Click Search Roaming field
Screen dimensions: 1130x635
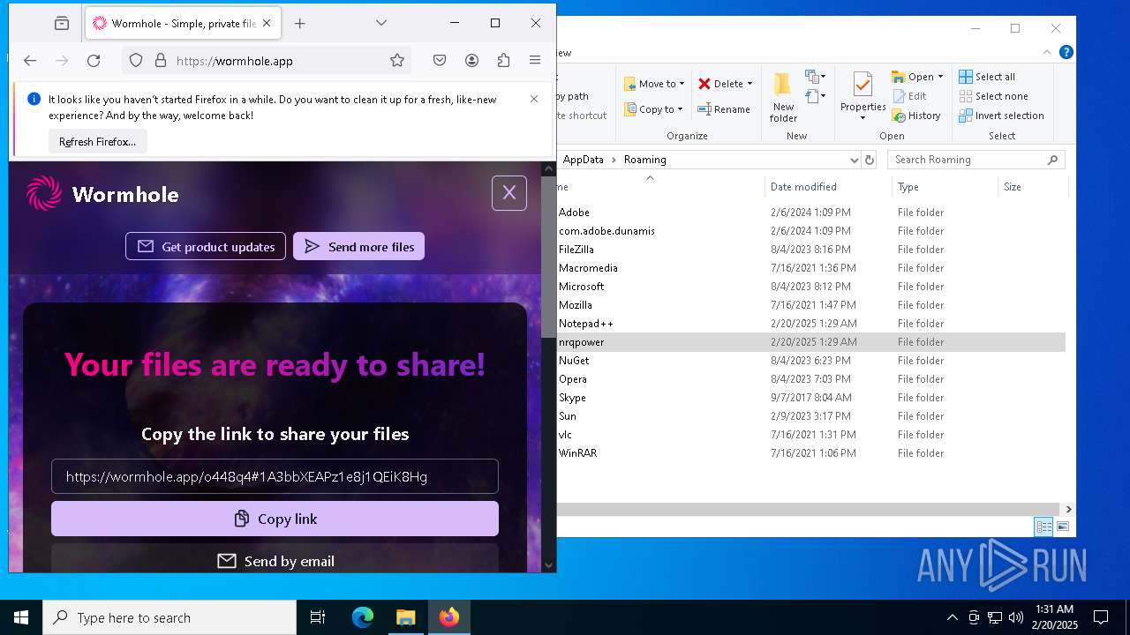[976, 160]
